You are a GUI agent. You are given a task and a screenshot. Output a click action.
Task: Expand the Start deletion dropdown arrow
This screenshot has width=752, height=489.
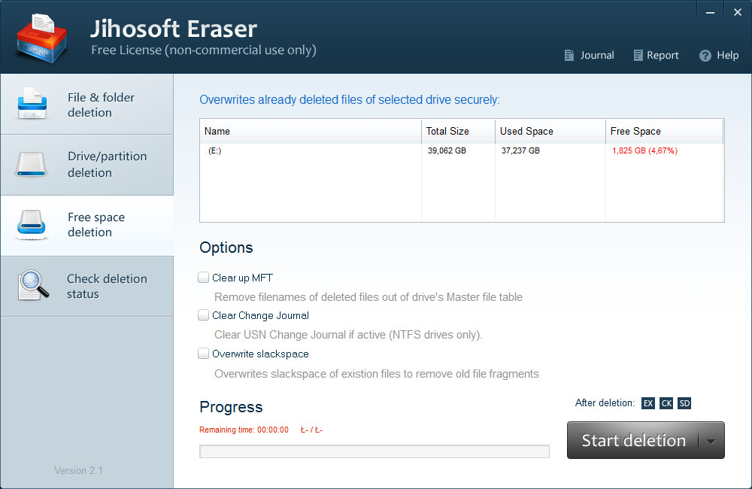tap(711, 441)
